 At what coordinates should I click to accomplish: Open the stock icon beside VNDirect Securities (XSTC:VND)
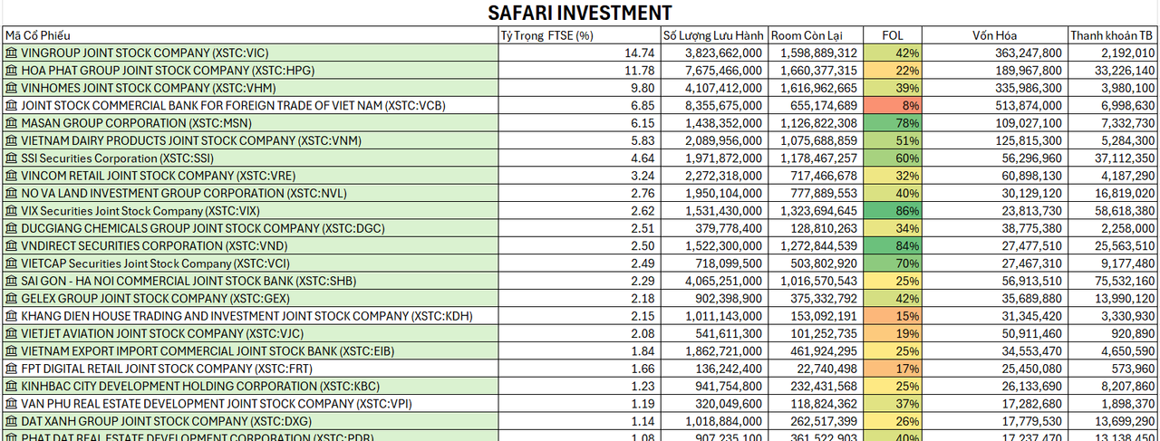click(x=12, y=245)
